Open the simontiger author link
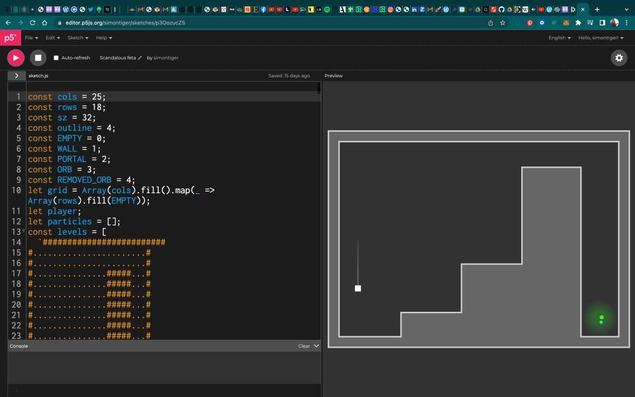Image resolution: width=635 pixels, height=397 pixels. tap(166, 58)
